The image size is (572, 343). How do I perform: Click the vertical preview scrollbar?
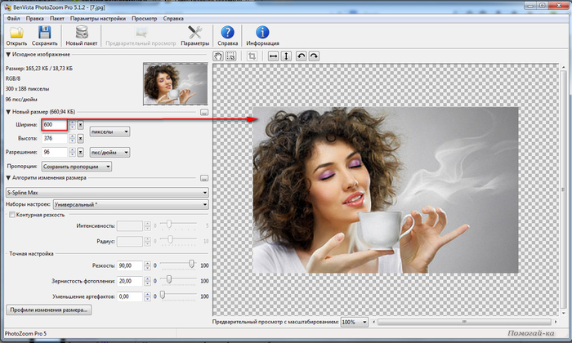[562, 189]
